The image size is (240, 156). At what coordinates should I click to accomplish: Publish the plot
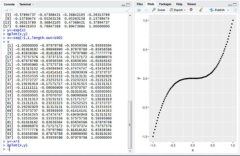click(217, 10)
